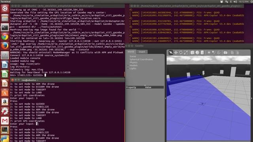Click 'Loaded module console' text line
Screen dimensions: 253x142
click(25, 58)
